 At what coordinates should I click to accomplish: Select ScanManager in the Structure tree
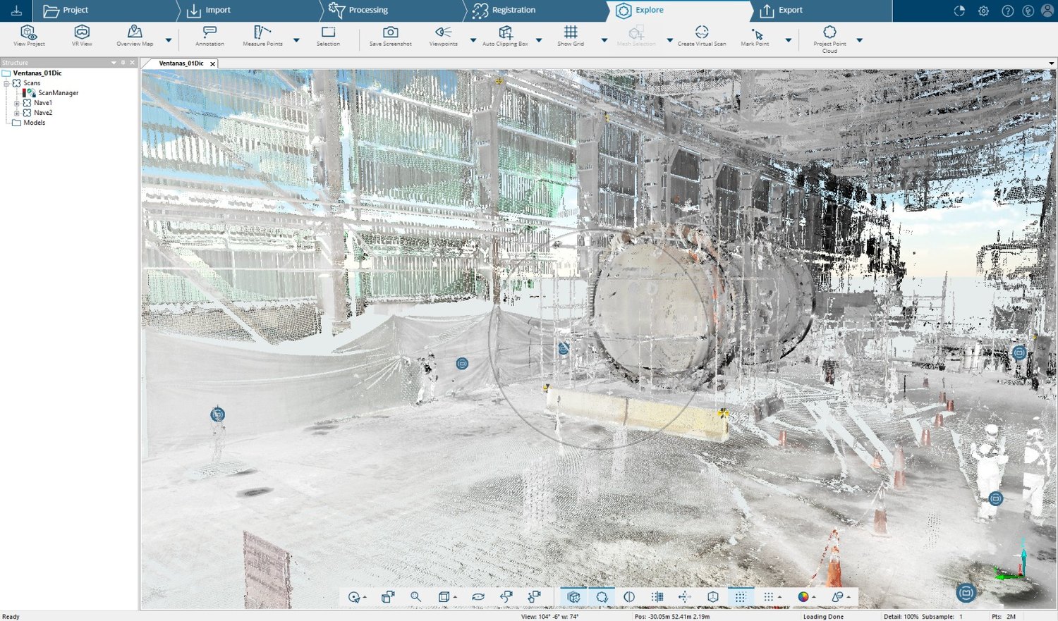point(58,93)
